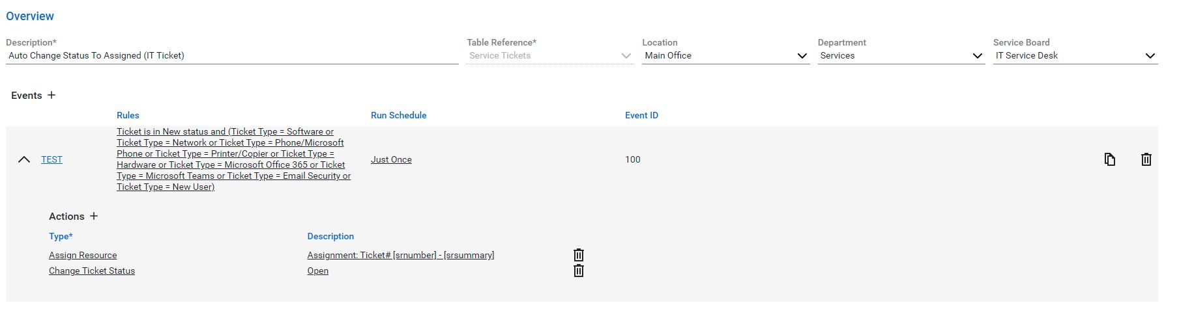Viewport: 1179px width, 318px height.
Task: Click the Open status description link
Action: 318,271
